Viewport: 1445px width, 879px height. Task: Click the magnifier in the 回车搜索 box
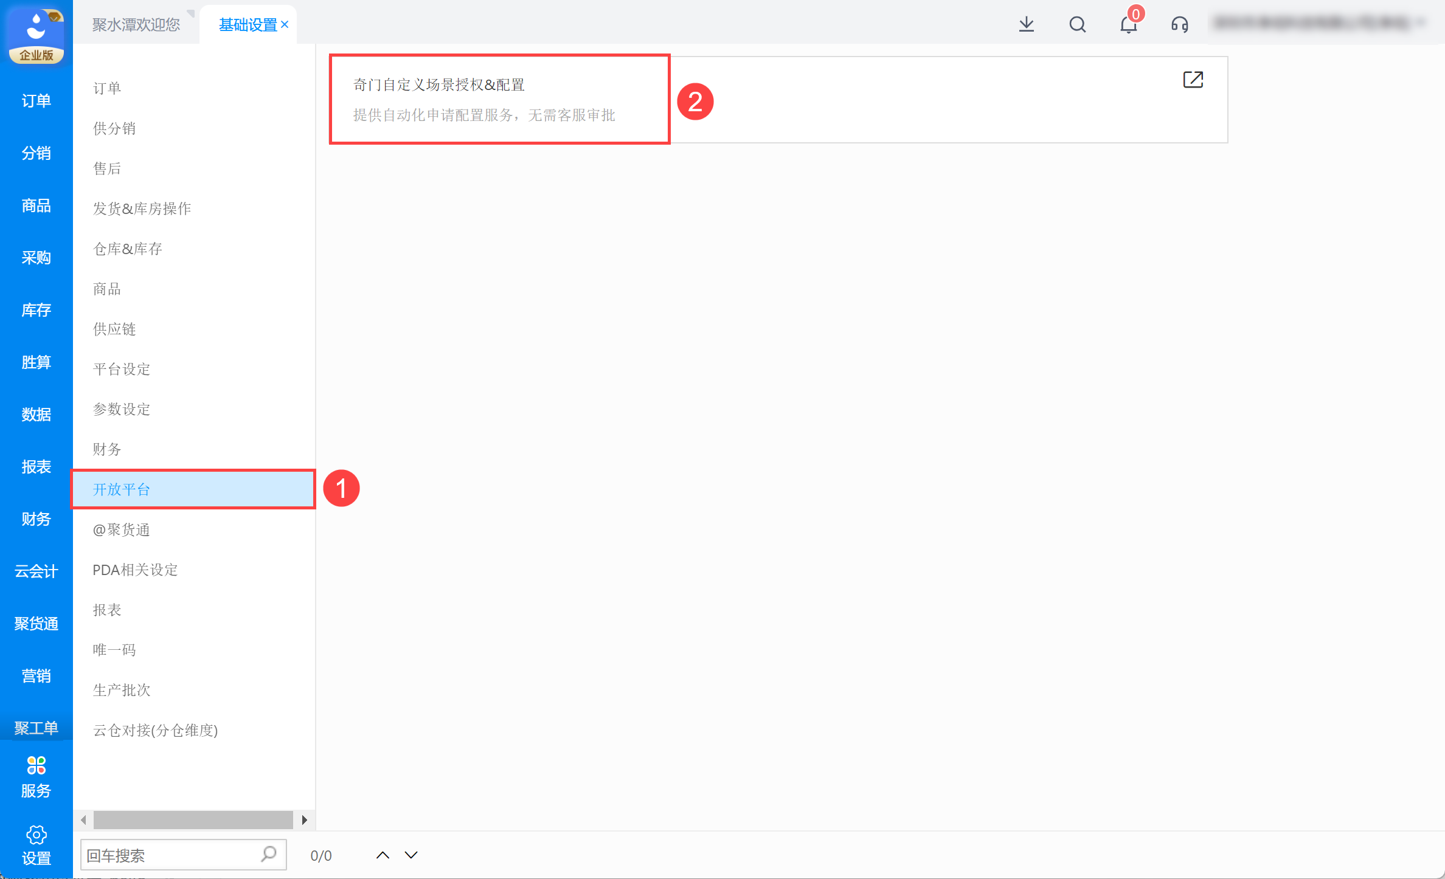(x=268, y=854)
